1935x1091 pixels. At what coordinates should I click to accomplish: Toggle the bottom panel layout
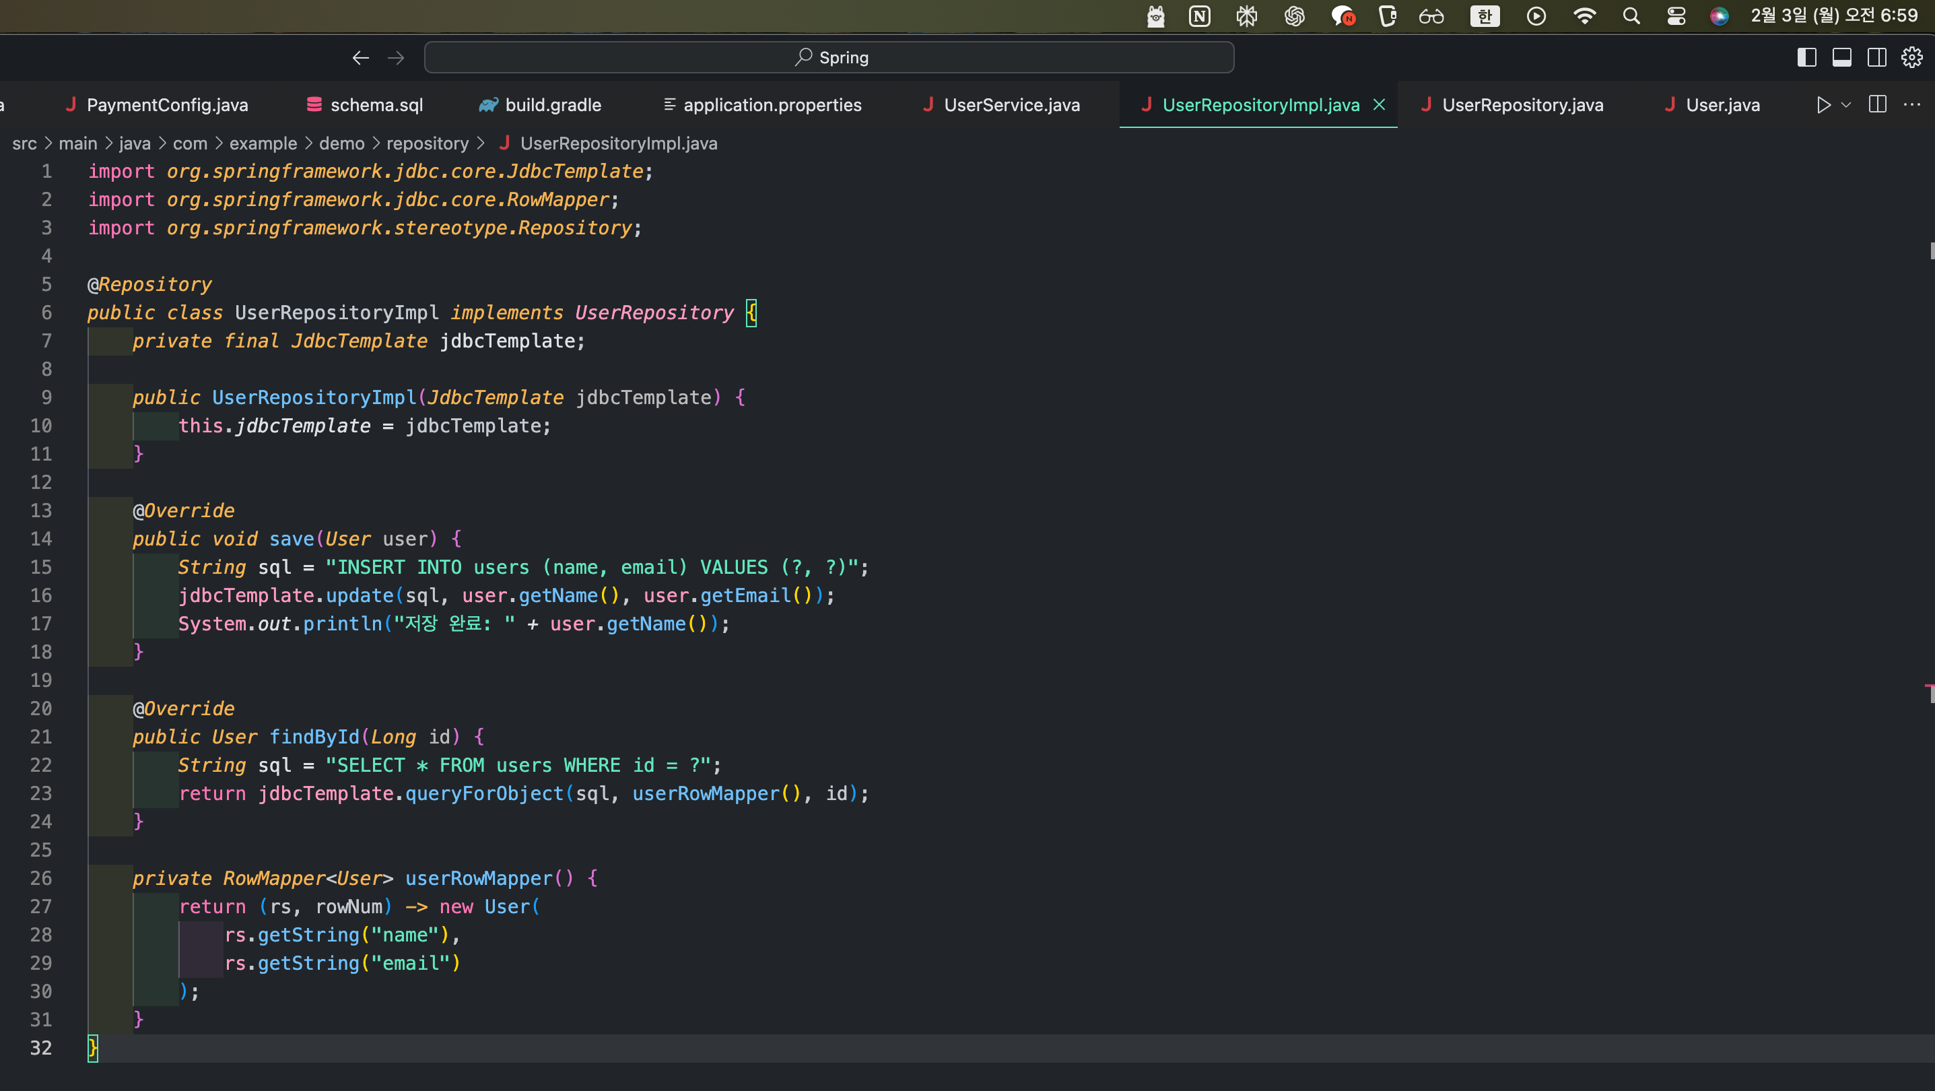pos(1842,58)
